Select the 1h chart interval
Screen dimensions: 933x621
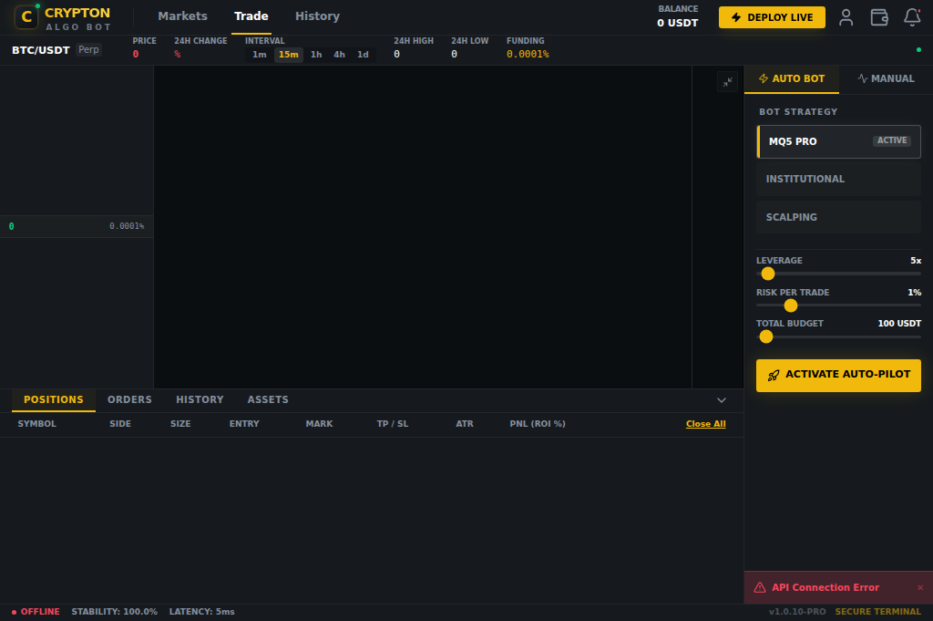coord(315,55)
